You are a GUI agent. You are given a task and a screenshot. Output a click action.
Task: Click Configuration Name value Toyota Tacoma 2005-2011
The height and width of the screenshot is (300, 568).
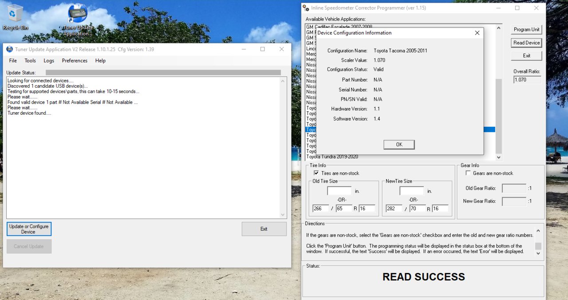tap(400, 51)
